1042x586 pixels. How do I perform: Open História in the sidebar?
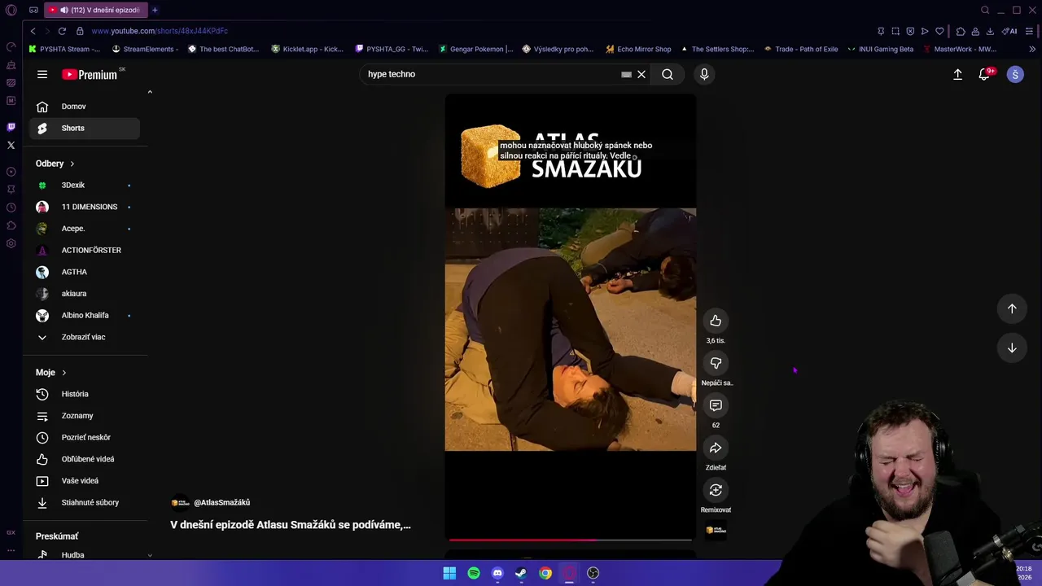coord(85,394)
